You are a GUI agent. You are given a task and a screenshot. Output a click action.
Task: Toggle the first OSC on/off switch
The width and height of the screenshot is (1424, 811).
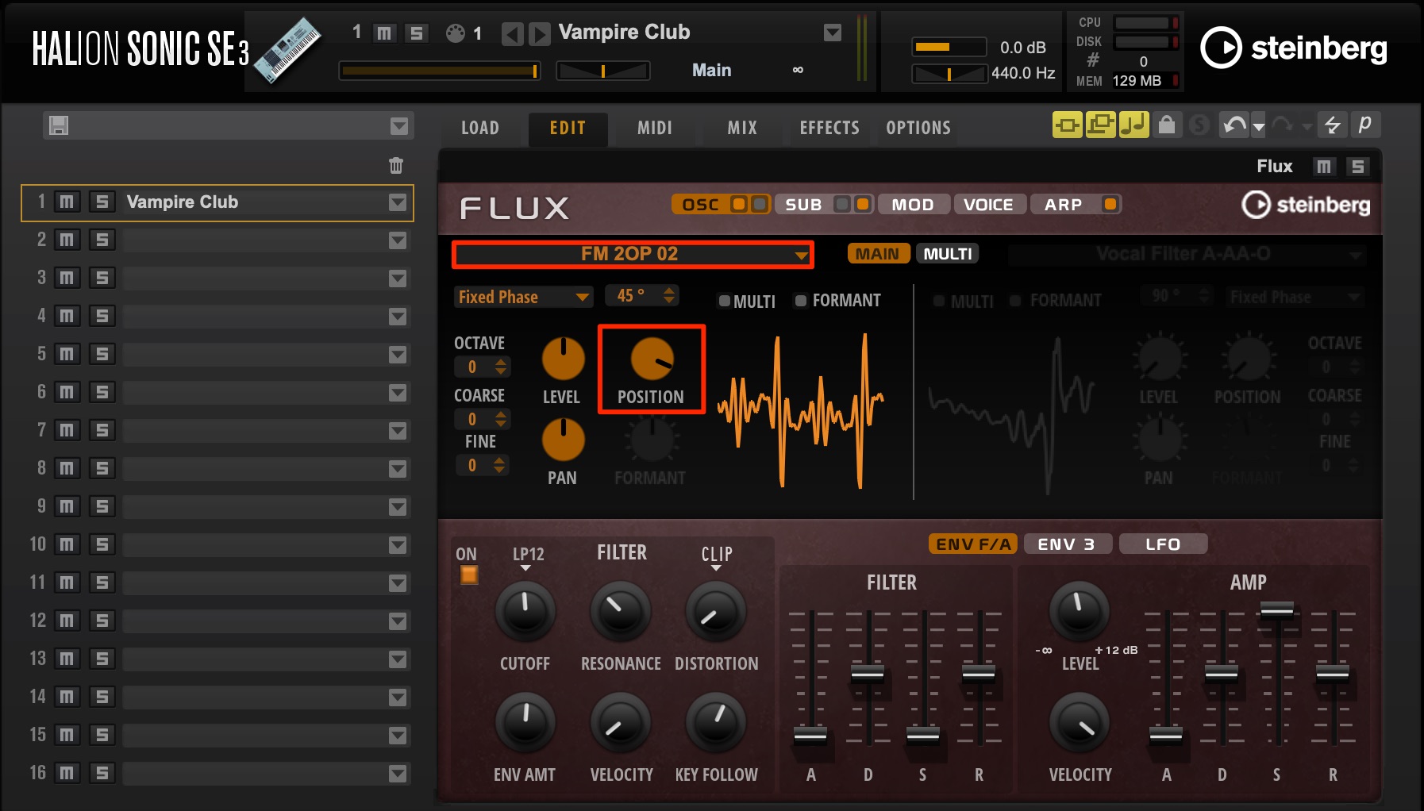pyautogui.click(x=739, y=204)
